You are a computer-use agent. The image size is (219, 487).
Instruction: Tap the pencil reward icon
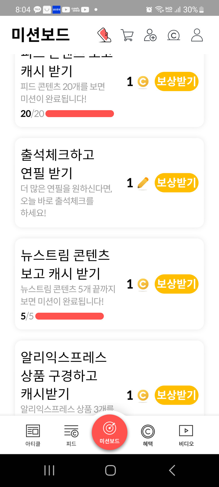tap(143, 183)
